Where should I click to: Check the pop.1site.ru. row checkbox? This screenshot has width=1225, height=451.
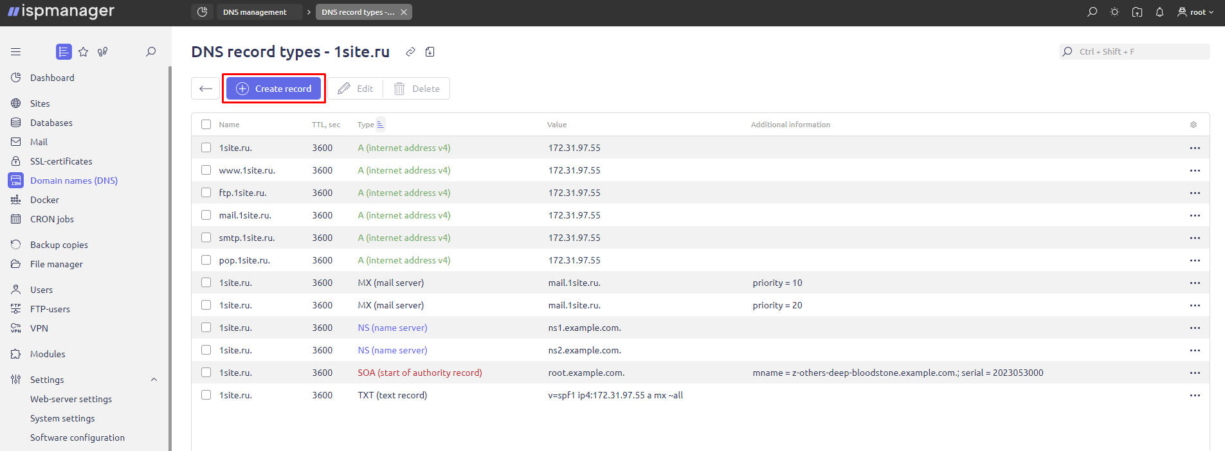click(x=206, y=260)
